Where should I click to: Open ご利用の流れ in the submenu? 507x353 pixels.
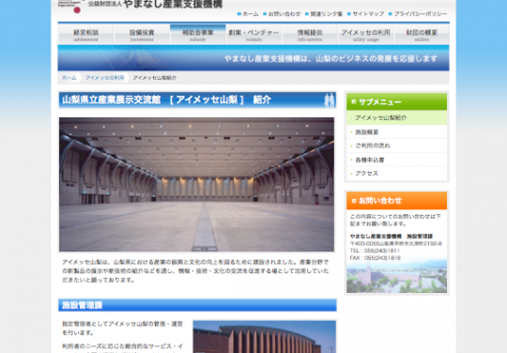coord(397,146)
